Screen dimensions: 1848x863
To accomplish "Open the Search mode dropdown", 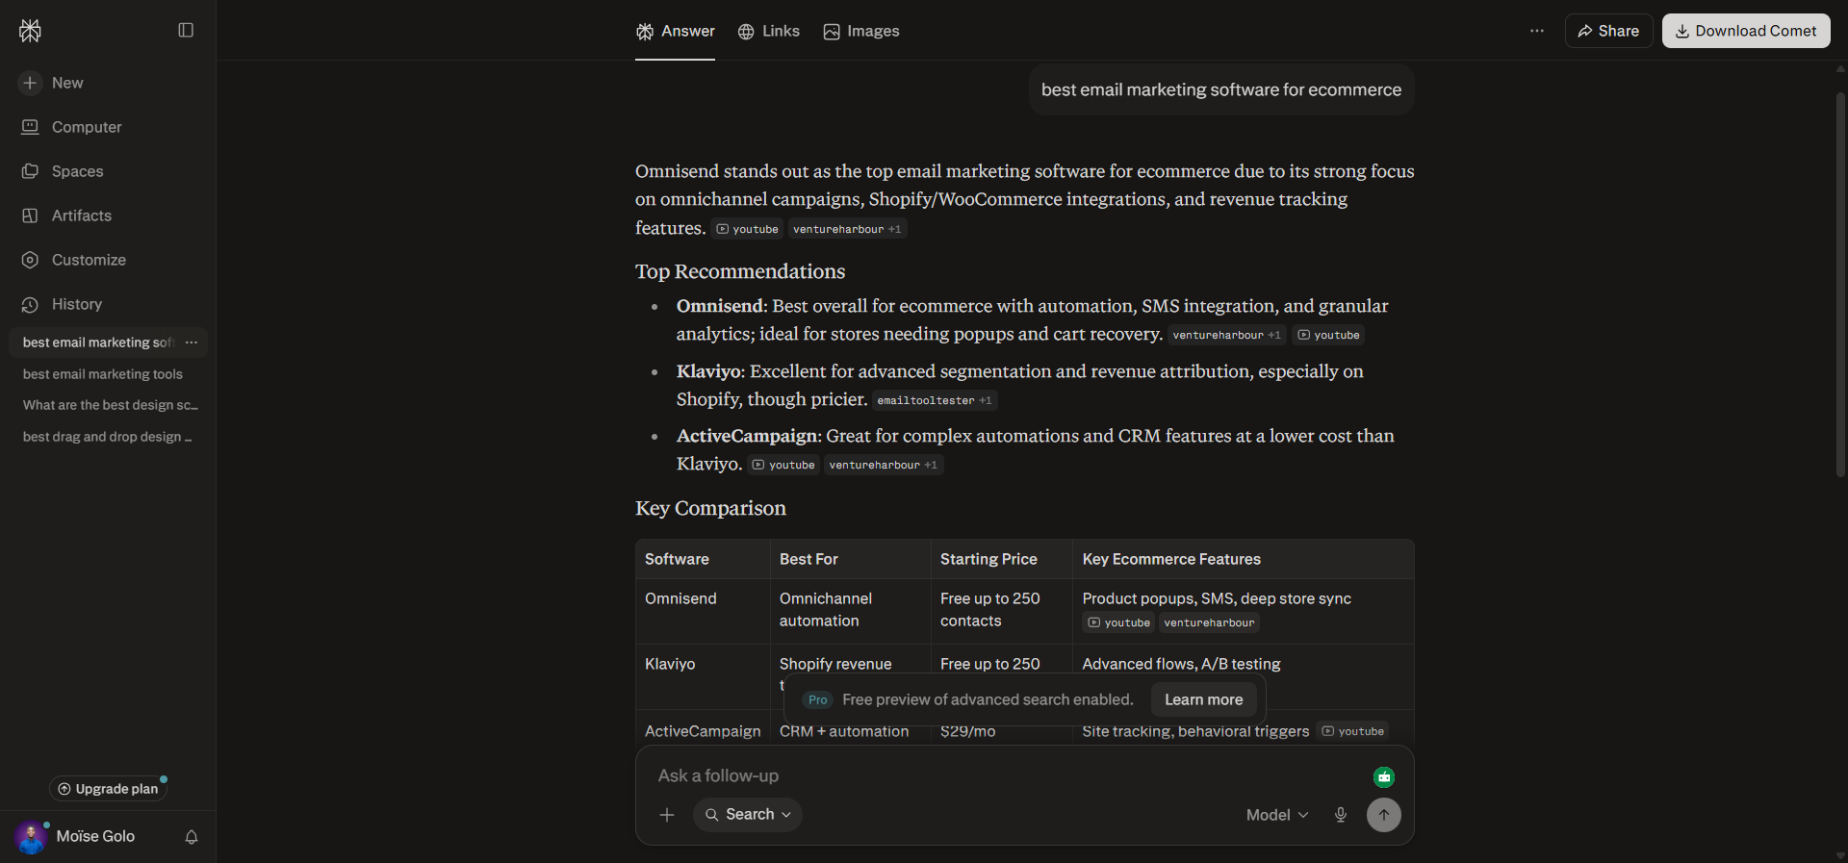I will click(748, 815).
